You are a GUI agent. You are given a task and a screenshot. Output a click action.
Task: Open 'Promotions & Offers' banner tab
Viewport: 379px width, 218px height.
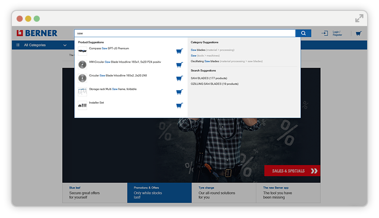click(160, 192)
